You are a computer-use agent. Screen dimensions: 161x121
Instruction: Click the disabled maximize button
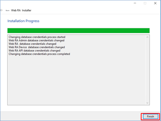145,3
